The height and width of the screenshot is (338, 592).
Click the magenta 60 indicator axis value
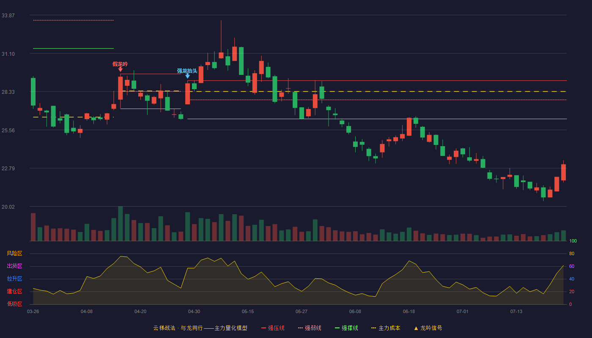tap(572, 267)
